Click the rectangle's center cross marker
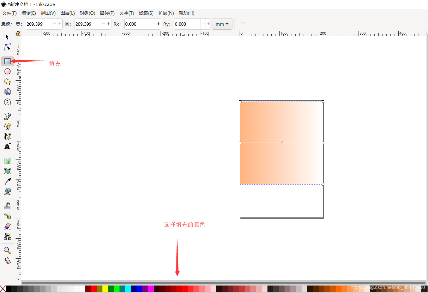 [281, 143]
